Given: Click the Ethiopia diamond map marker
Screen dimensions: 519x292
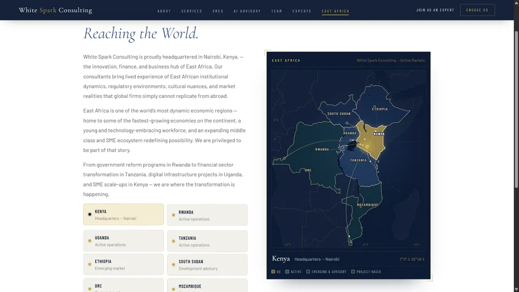Looking at the screenshot, I should point(374,107).
